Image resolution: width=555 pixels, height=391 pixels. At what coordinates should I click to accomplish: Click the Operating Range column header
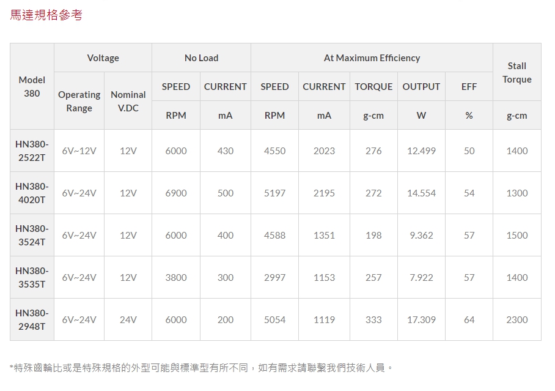(x=79, y=102)
